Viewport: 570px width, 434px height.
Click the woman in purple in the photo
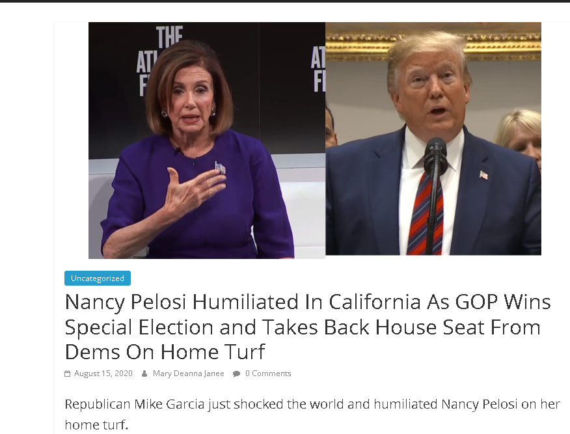tap(195, 169)
